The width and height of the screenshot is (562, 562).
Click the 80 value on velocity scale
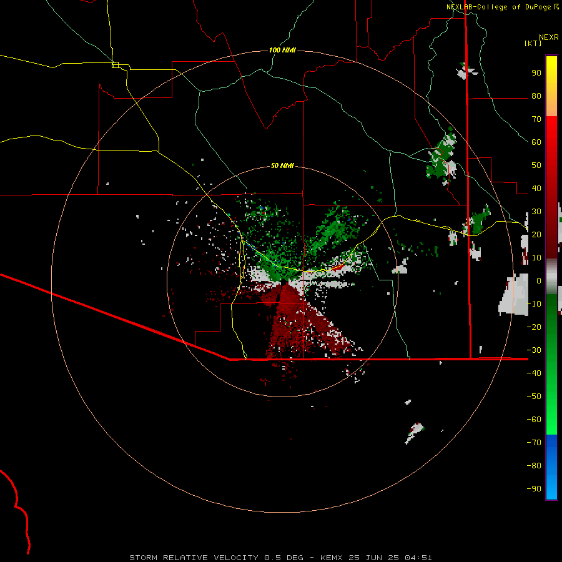536,96
